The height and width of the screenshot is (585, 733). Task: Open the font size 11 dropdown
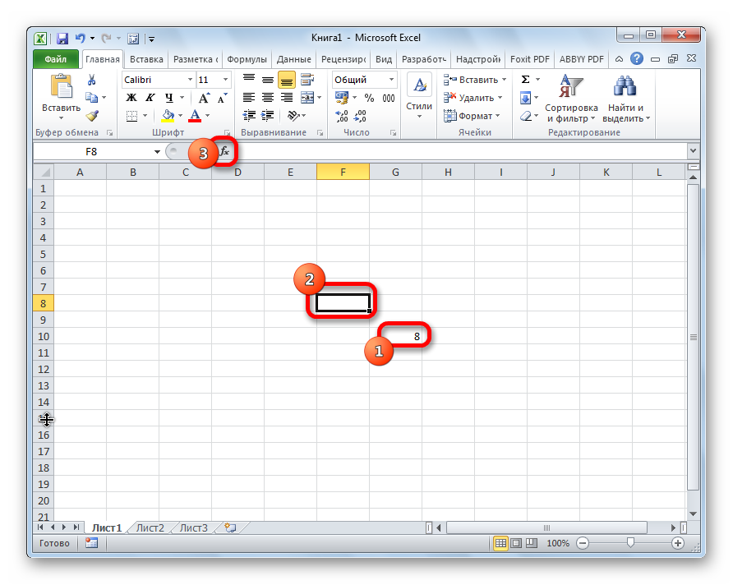pos(225,80)
